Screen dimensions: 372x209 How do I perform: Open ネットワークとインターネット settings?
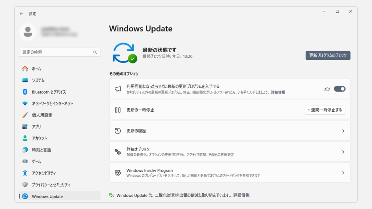pyautogui.click(x=60, y=103)
